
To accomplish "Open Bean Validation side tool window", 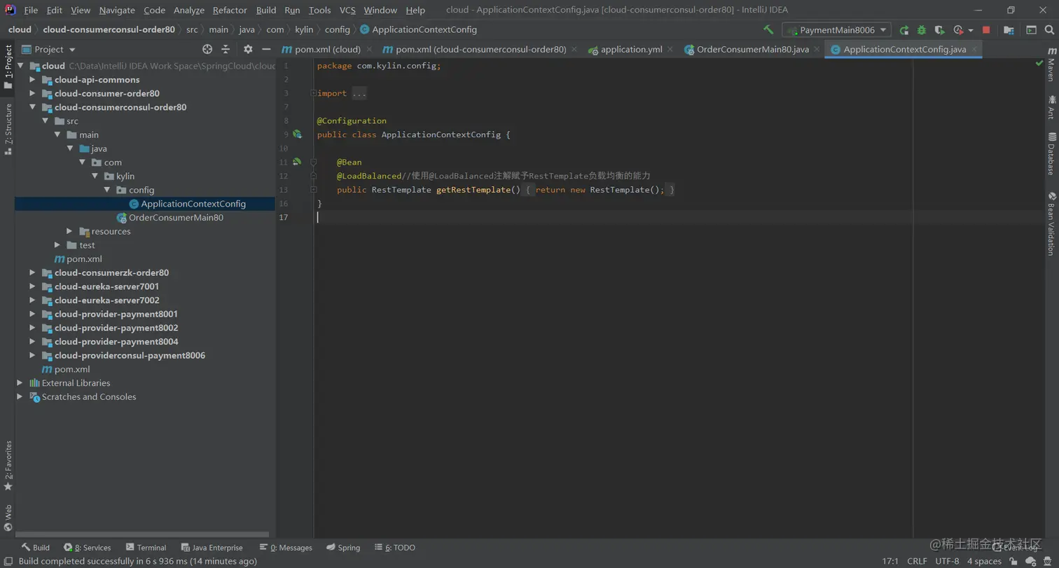I will 1051,223.
